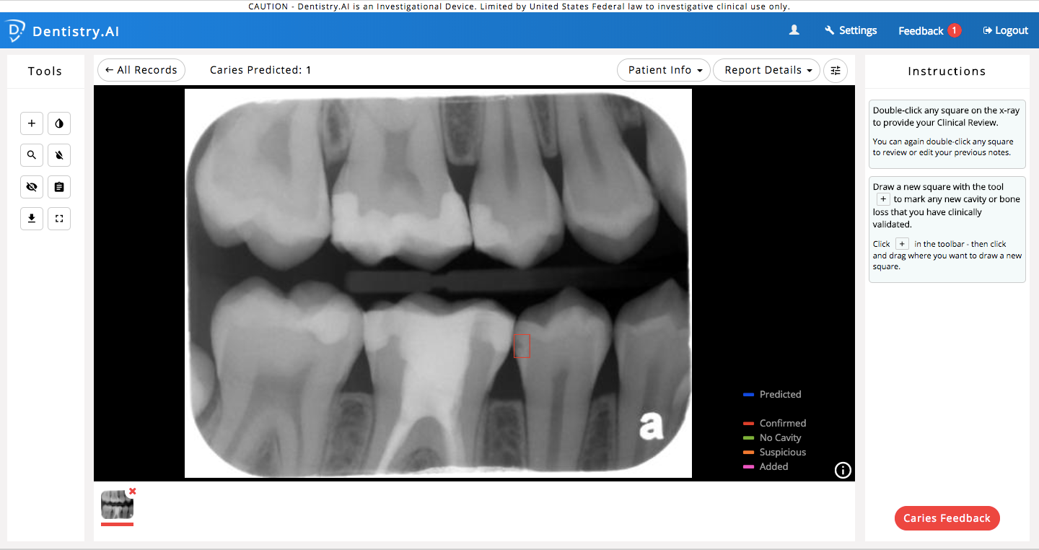Click the disable enhancement droplet tool
Viewport: 1039px width, 550px height.
[58, 155]
